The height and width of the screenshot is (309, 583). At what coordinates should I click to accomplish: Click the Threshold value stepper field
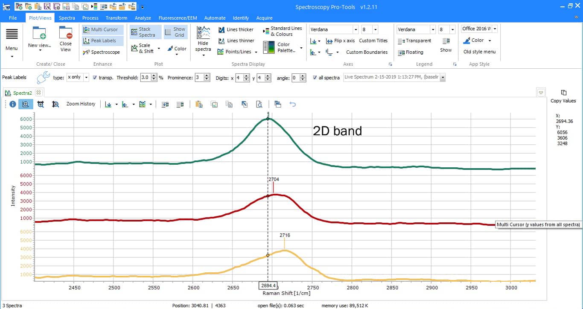(149, 78)
